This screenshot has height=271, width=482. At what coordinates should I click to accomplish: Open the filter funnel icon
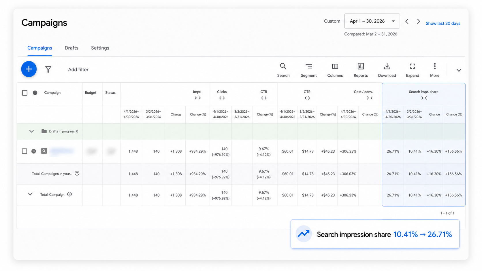(48, 69)
